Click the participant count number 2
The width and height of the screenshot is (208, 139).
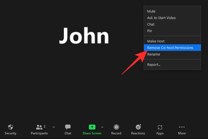(x=45, y=126)
